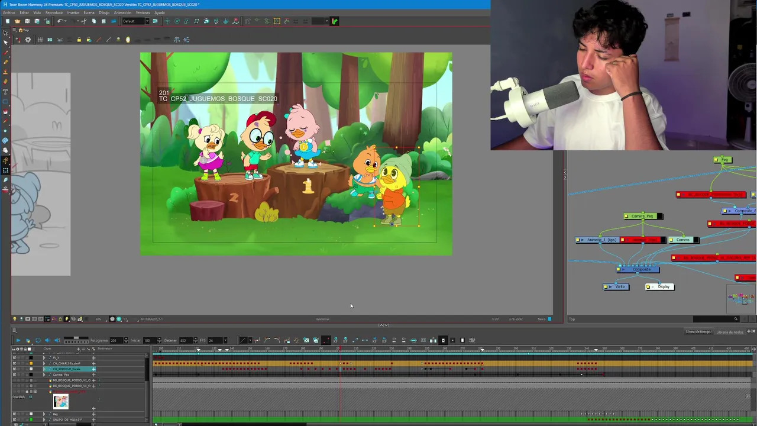The height and width of the screenshot is (426, 757).
Task: Expand the GRUPO_DE_HOJAS-P layer
Action: [x=44, y=419]
